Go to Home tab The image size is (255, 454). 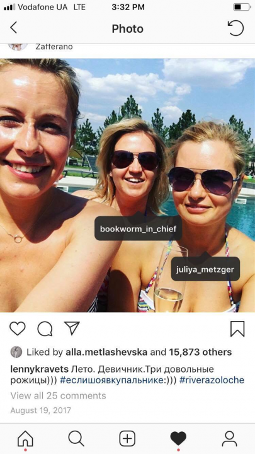25,439
